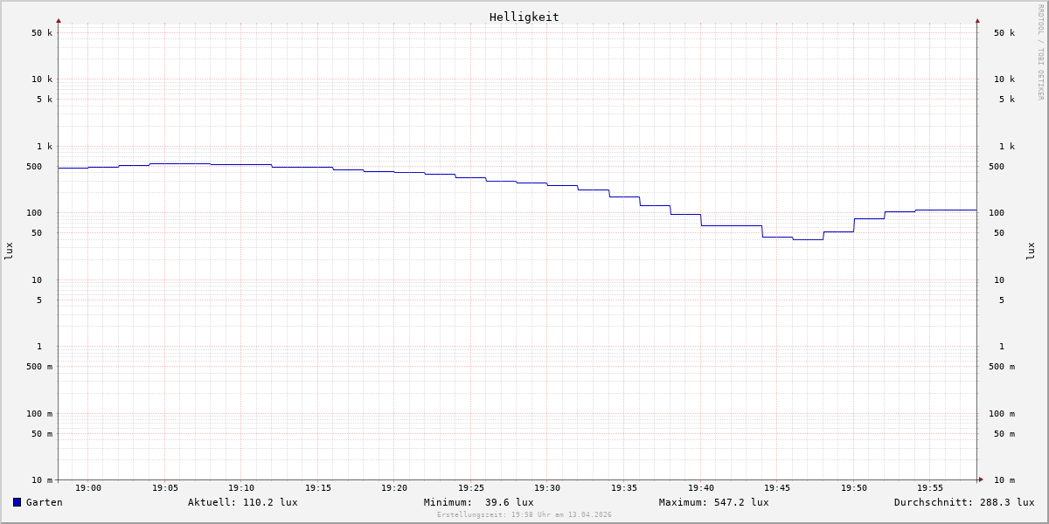
Task: Click the vertical 'lux' label on left side
Action: 9,252
